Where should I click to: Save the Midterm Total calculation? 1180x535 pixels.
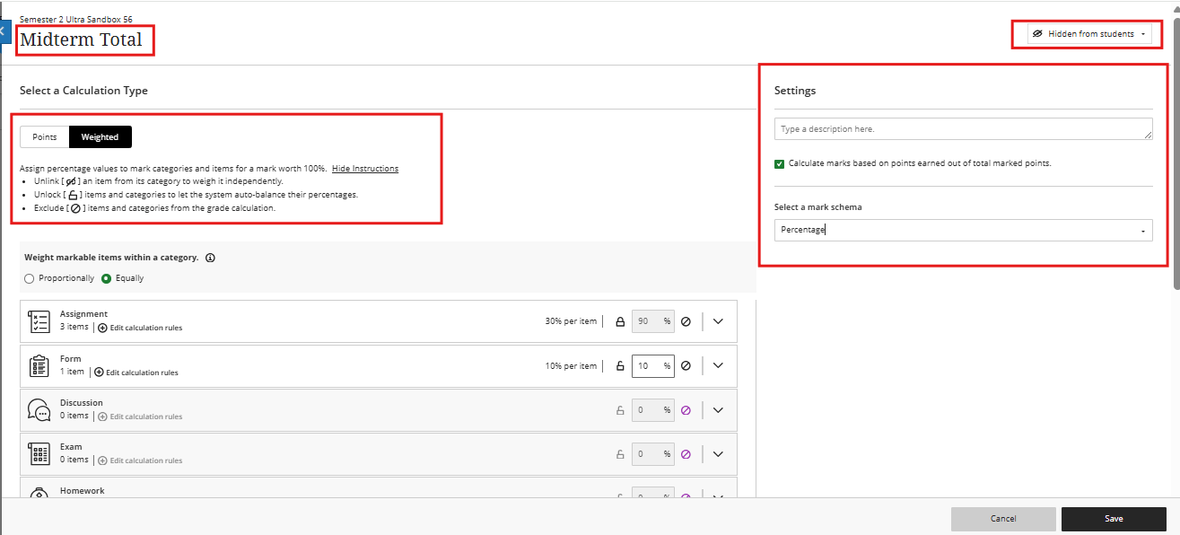1113,518
